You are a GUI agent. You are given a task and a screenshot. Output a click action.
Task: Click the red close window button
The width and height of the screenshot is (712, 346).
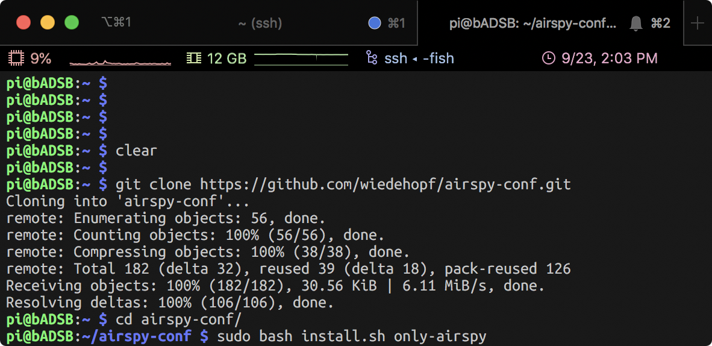[23, 22]
